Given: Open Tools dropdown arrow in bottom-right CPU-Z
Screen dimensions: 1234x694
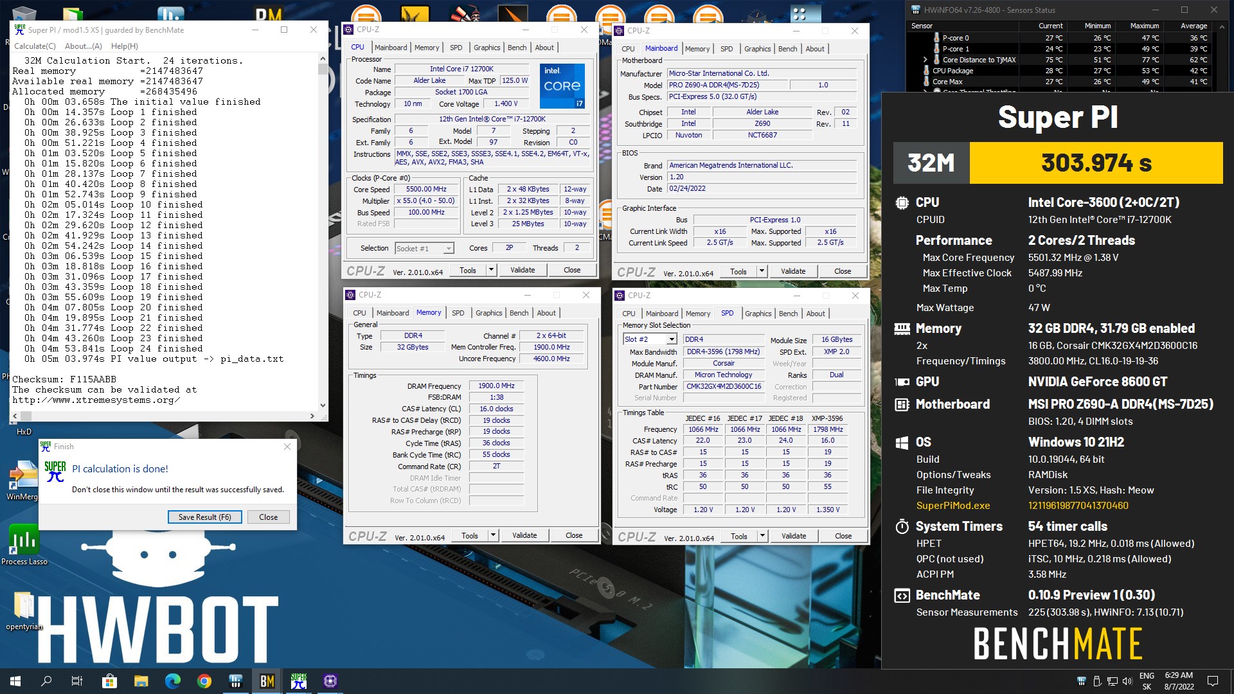Looking at the screenshot, I should (x=763, y=536).
